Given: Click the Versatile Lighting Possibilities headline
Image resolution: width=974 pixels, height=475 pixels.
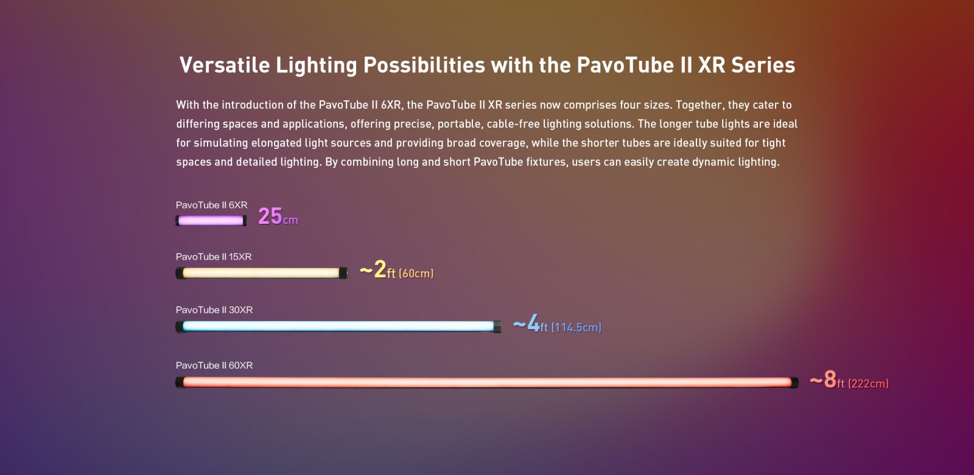Looking at the screenshot, I should [x=487, y=65].
